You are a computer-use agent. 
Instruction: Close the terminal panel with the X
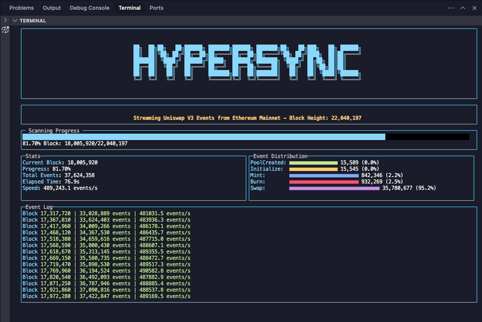coord(474,7)
